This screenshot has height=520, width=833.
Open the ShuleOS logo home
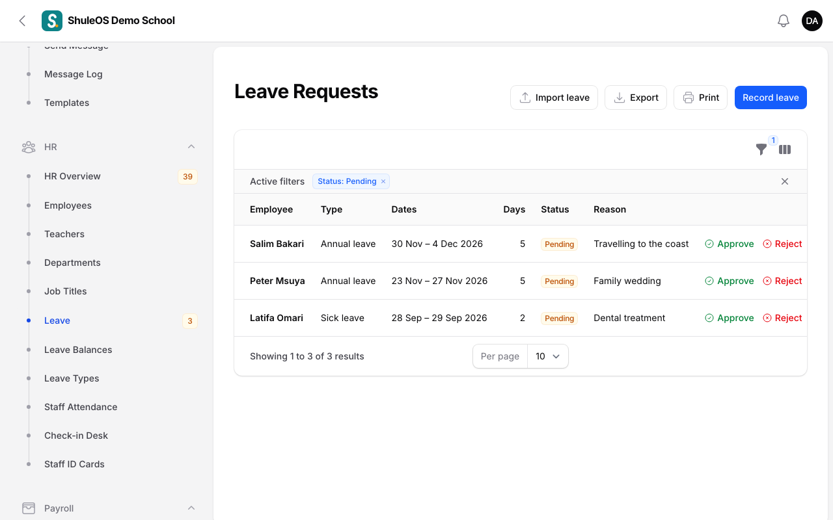[x=52, y=21]
